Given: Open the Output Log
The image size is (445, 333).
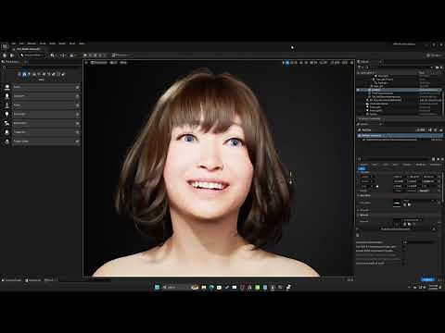Looking at the screenshot, I should point(33,280).
